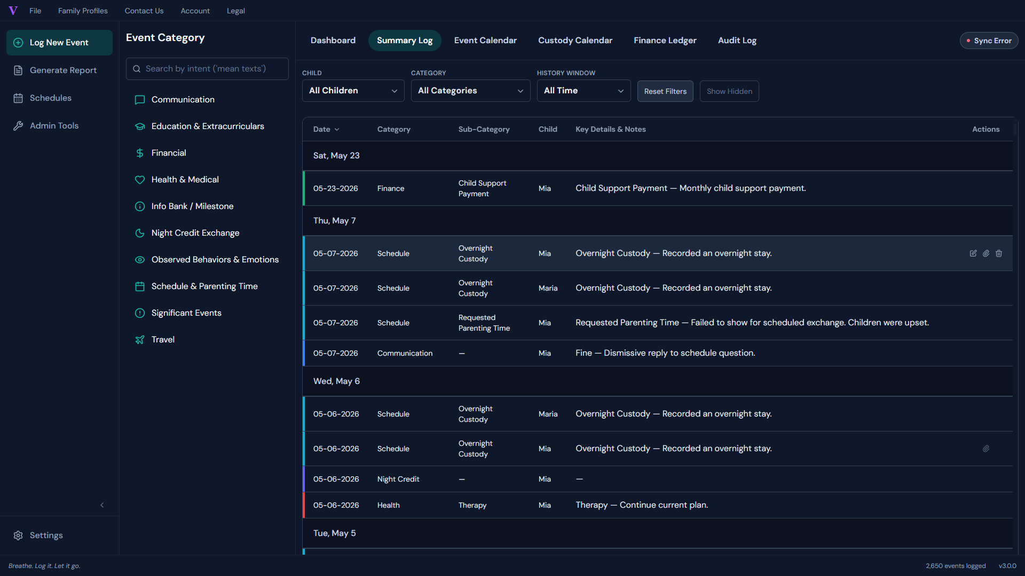Screen dimensions: 1025x576
Task: Click attachment paperclip on May 6 Mia row
Action: tap(986, 449)
